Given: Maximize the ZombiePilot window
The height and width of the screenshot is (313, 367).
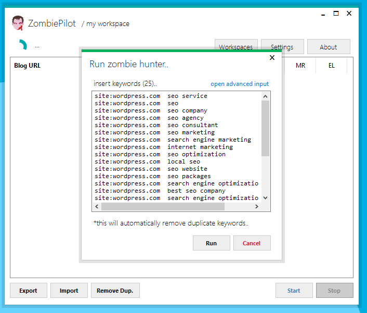Looking at the screenshot, I should pyautogui.click(x=336, y=14).
